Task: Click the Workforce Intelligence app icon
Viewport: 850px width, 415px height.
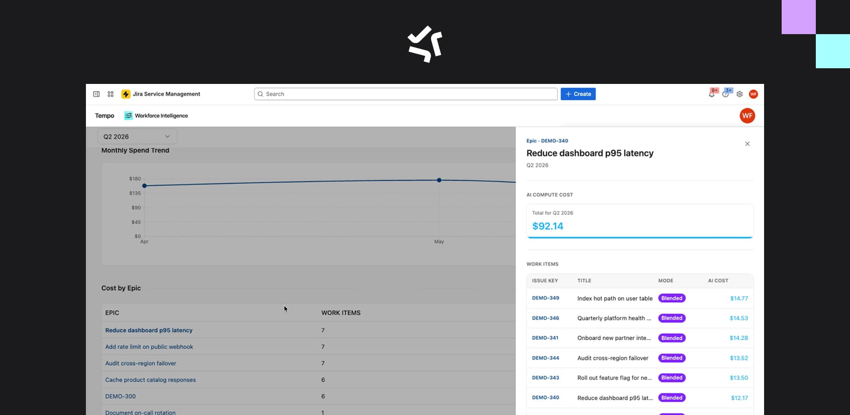Action: click(x=128, y=116)
